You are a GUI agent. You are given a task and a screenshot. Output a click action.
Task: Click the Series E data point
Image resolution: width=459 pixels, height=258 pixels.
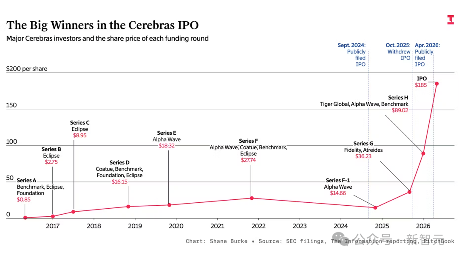point(169,205)
